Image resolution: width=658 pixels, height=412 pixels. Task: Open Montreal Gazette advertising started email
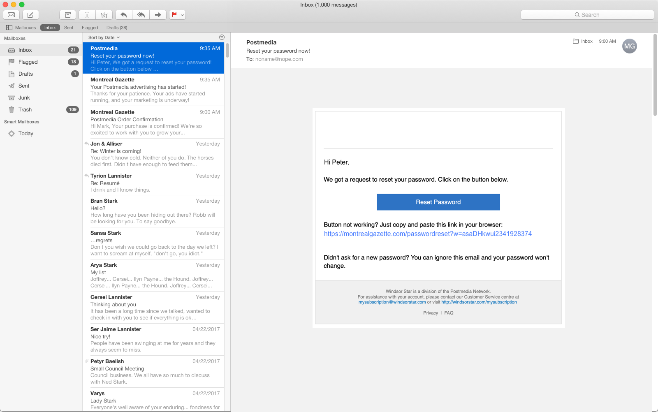coord(153,90)
